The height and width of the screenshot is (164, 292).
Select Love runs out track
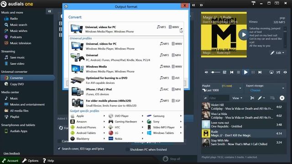(x=244, y=124)
